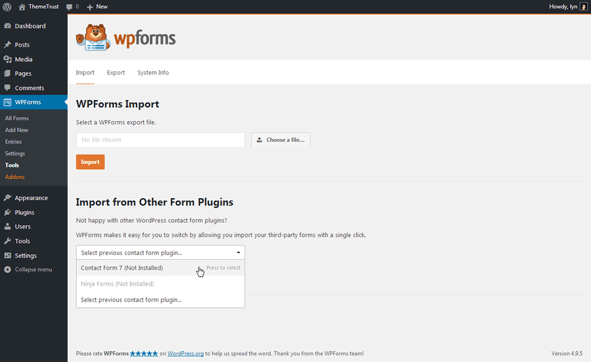The height and width of the screenshot is (362, 591).
Task: Click the 'No file chosen' file field
Action: (161, 140)
